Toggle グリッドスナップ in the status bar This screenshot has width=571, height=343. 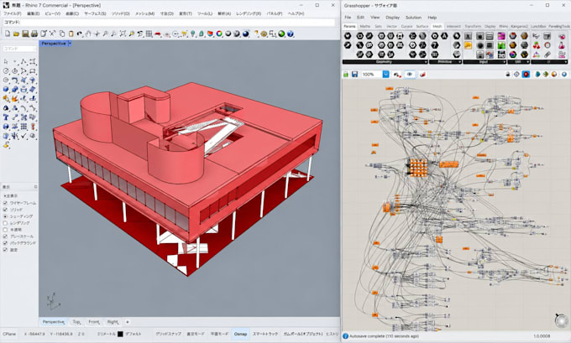(x=168, y=334)
